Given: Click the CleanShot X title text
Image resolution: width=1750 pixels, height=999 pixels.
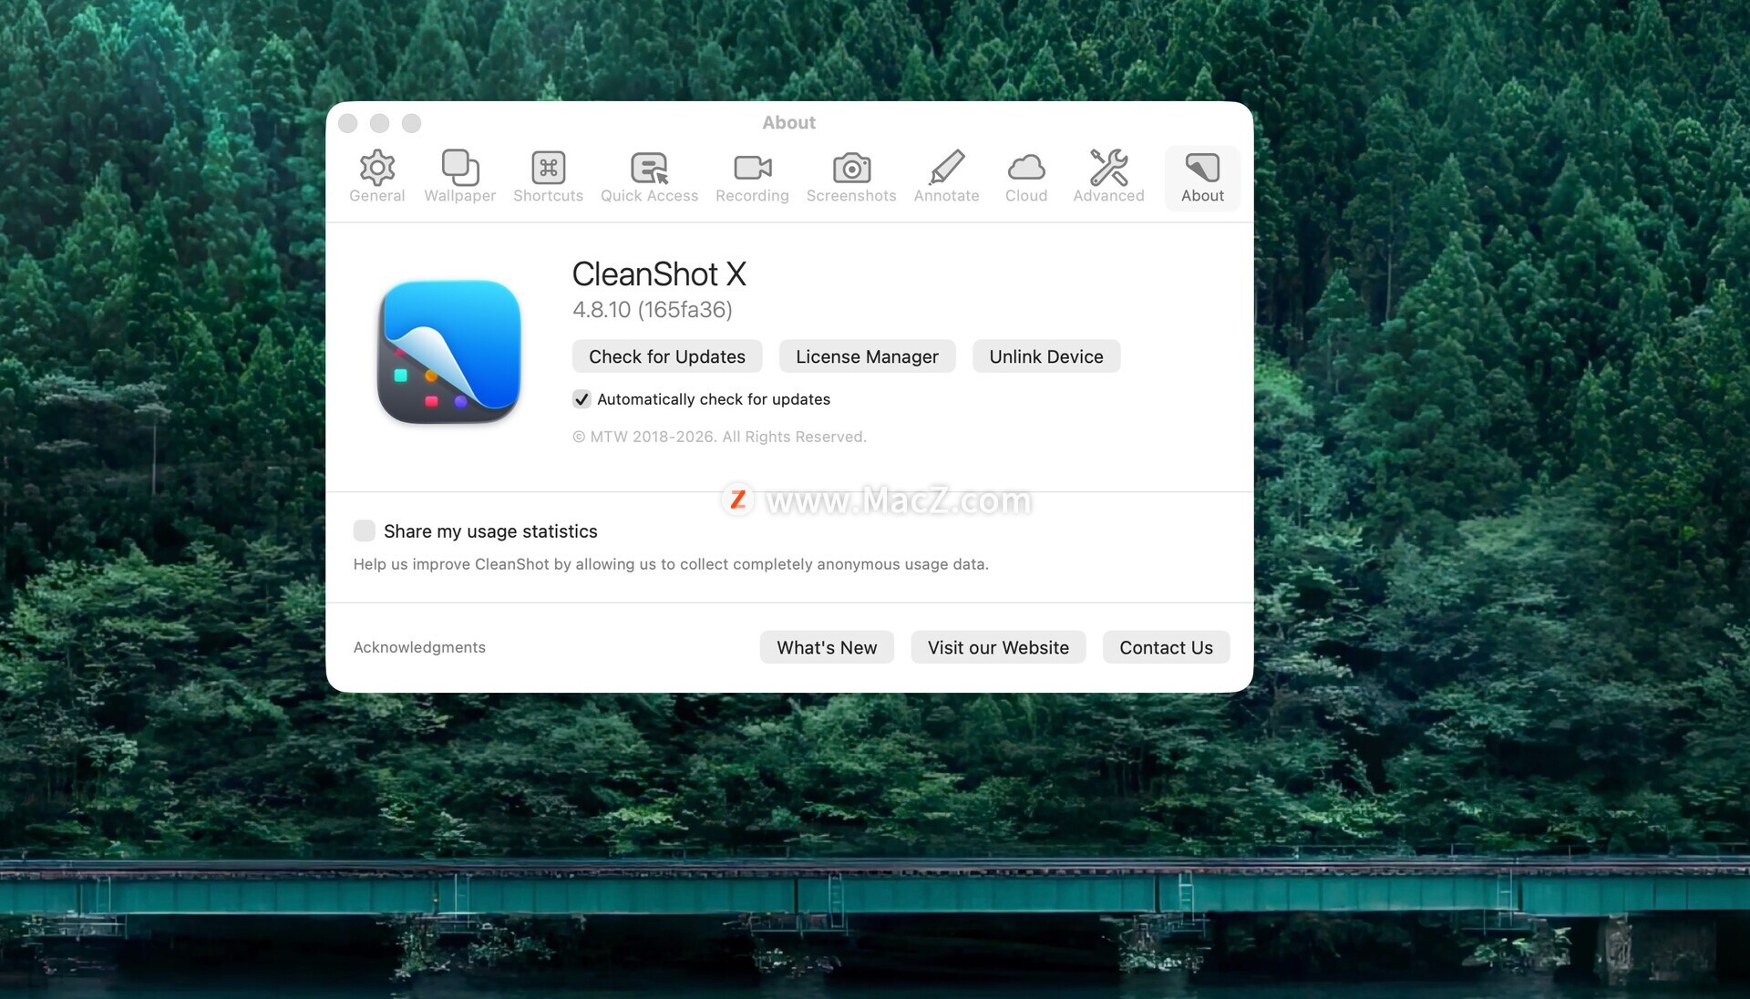Looking at the screenshot, I should [659, 274].
